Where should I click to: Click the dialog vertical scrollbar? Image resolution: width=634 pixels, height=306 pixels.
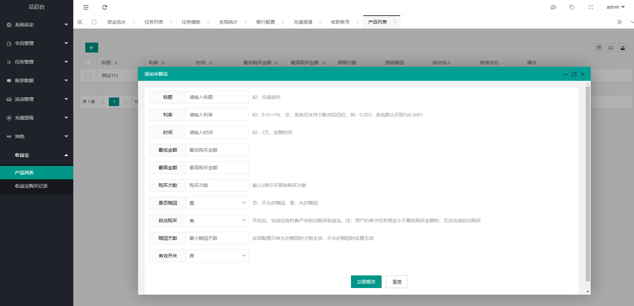(x=588, y=184)
